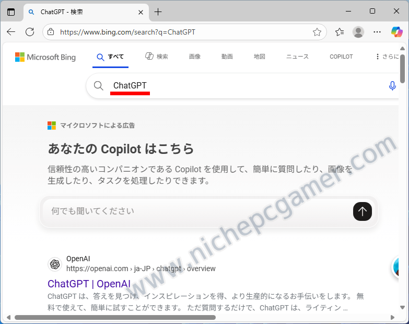Open the tab actions menu icon

[11, 12]
